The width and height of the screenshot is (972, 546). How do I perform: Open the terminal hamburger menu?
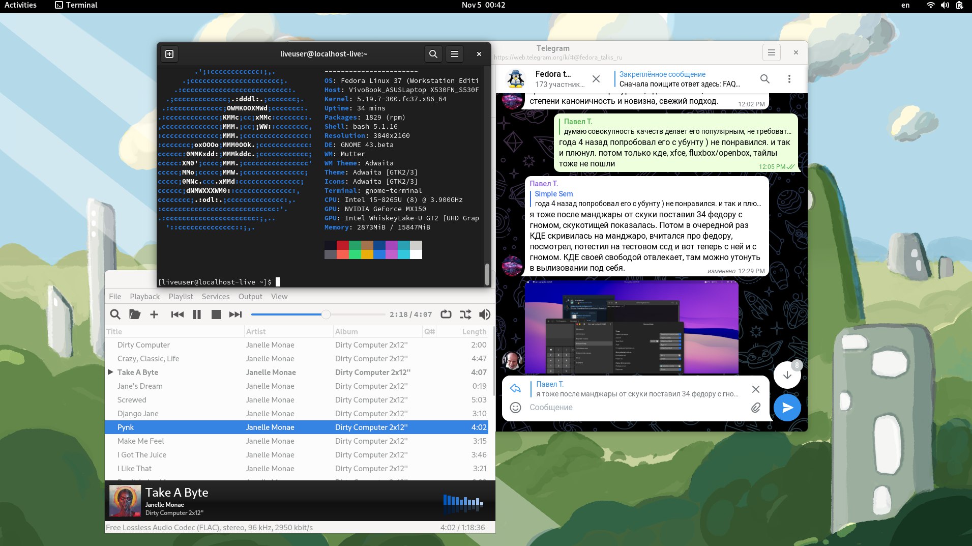pyautogui.click(x=455, y=54)
